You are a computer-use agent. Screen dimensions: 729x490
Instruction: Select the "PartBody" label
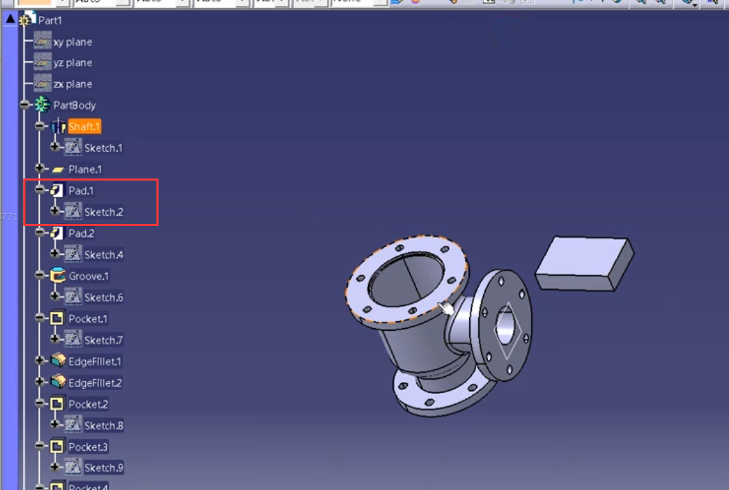click(x=74, y=105)
